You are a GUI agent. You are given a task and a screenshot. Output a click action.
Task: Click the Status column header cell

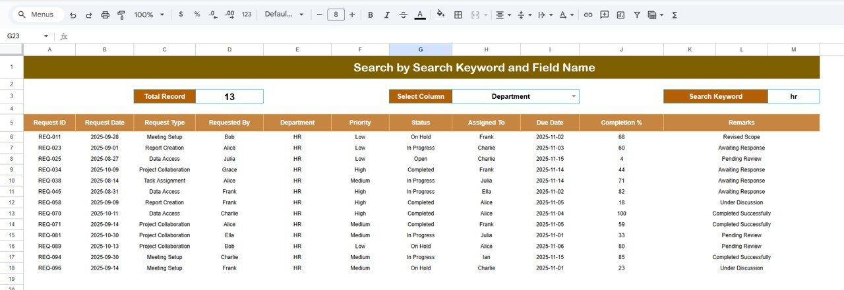[x=420, y=123]
